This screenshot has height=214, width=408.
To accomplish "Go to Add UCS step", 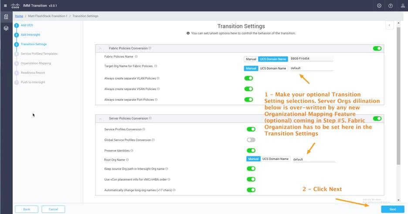I will (x=27, y=25).
